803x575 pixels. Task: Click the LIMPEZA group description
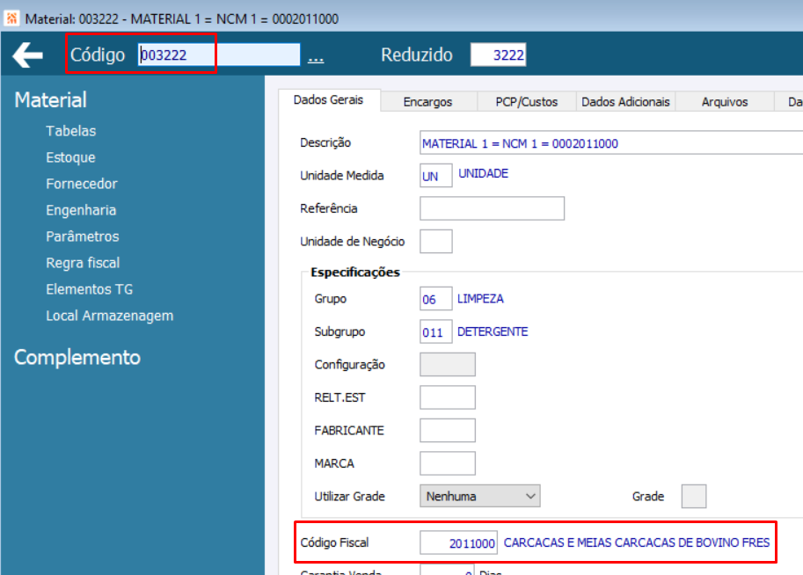click(x=480, y=299)
